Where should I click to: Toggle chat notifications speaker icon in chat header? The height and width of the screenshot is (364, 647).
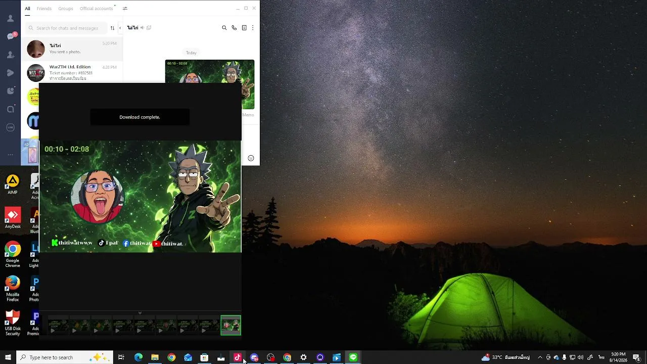click(142, 28)
